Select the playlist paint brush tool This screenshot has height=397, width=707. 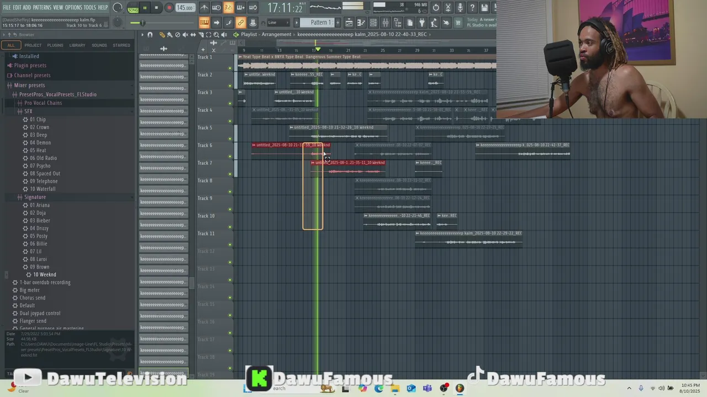click(170, 34)
